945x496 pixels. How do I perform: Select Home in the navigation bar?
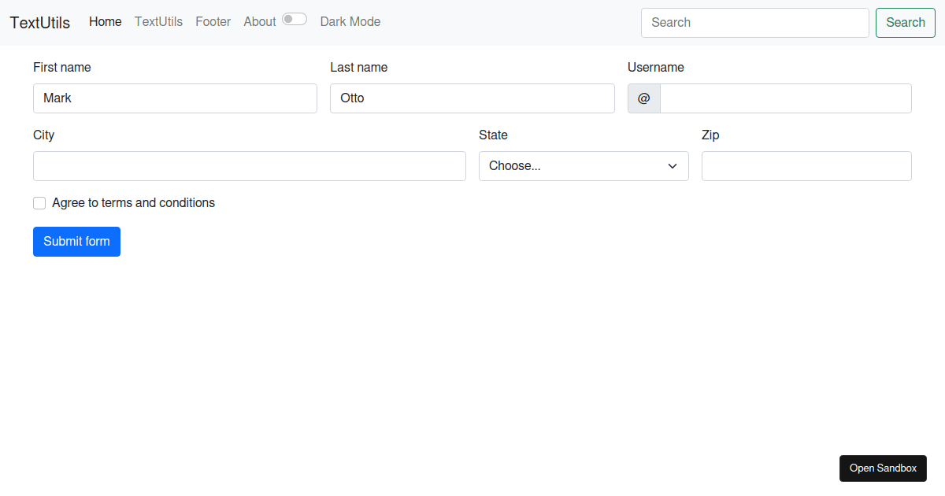105,21
